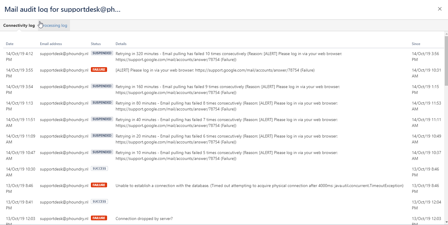This screenshot has width=448, height=225.
Task: Click the SUSPENDED badge in the 11:51 AM row
Action: [x=102, y=119]
